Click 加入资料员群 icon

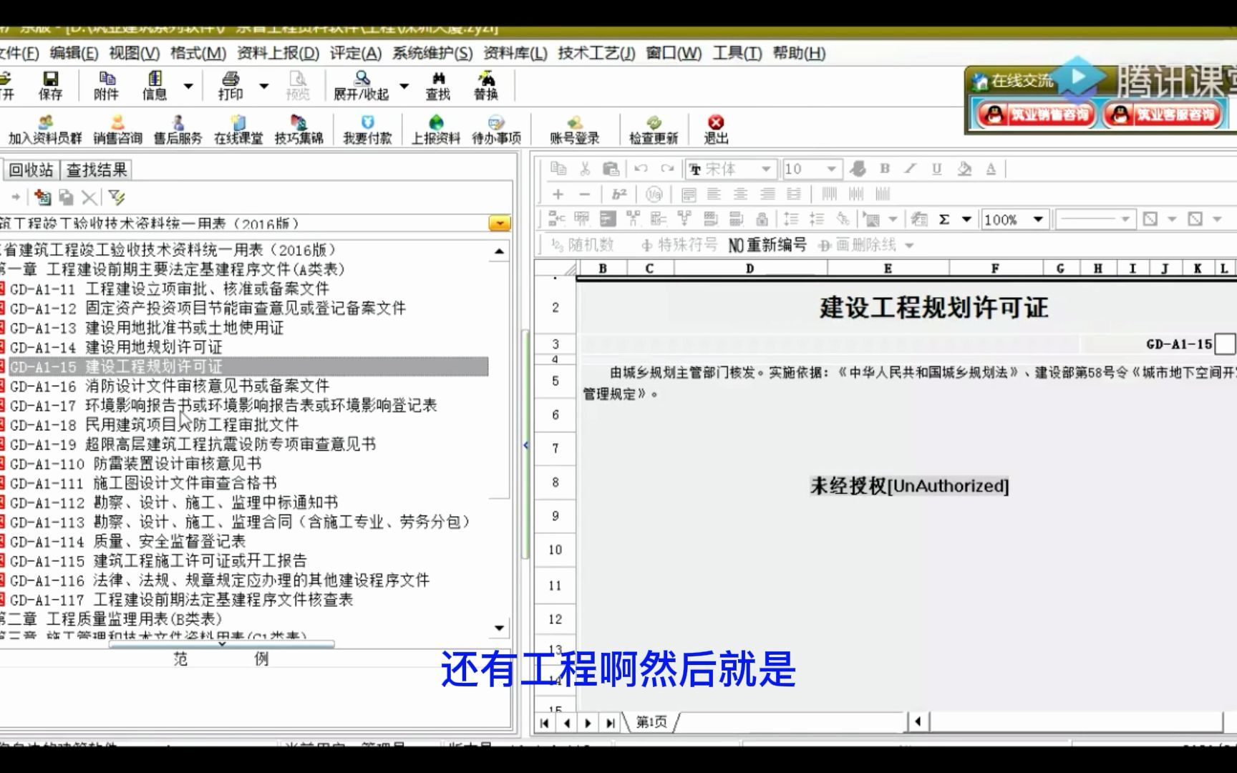click(45, 130)
